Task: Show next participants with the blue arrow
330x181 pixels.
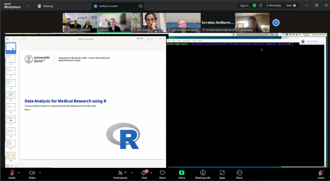Action: click(x=276, y=23)
